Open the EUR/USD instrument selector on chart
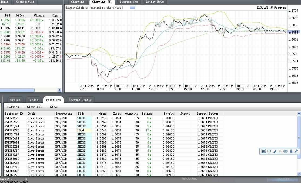Viewport: 301px width, 183px height. [x=263, y=8]
